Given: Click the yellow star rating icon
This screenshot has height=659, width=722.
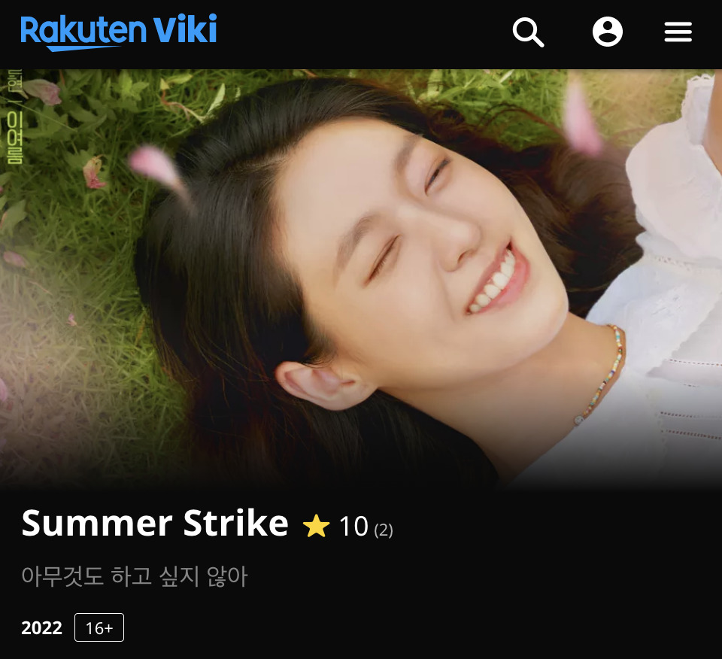Looking at the screenshot, I should (317, 526).
